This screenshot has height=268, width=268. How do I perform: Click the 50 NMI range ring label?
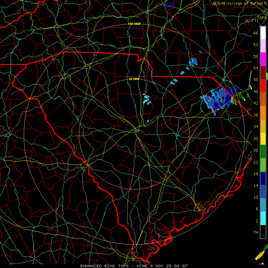click(134, 79)
